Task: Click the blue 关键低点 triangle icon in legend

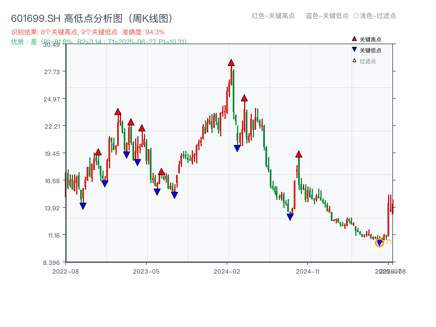Action: tap(353, 49)
